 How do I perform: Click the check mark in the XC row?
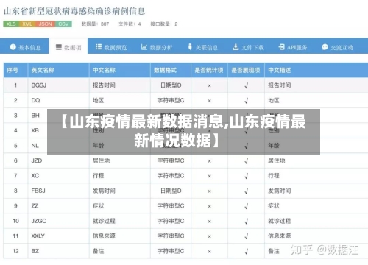point(247,176)
